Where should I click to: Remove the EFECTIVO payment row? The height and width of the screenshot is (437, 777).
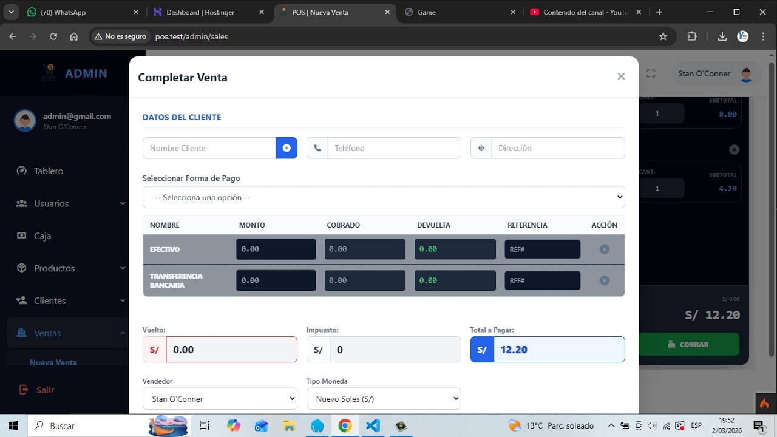pos(605,249)
